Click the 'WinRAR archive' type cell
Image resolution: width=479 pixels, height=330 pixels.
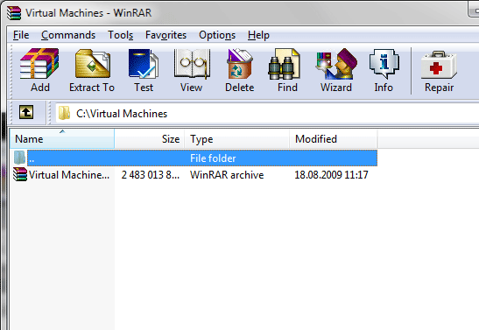[227, 175]
